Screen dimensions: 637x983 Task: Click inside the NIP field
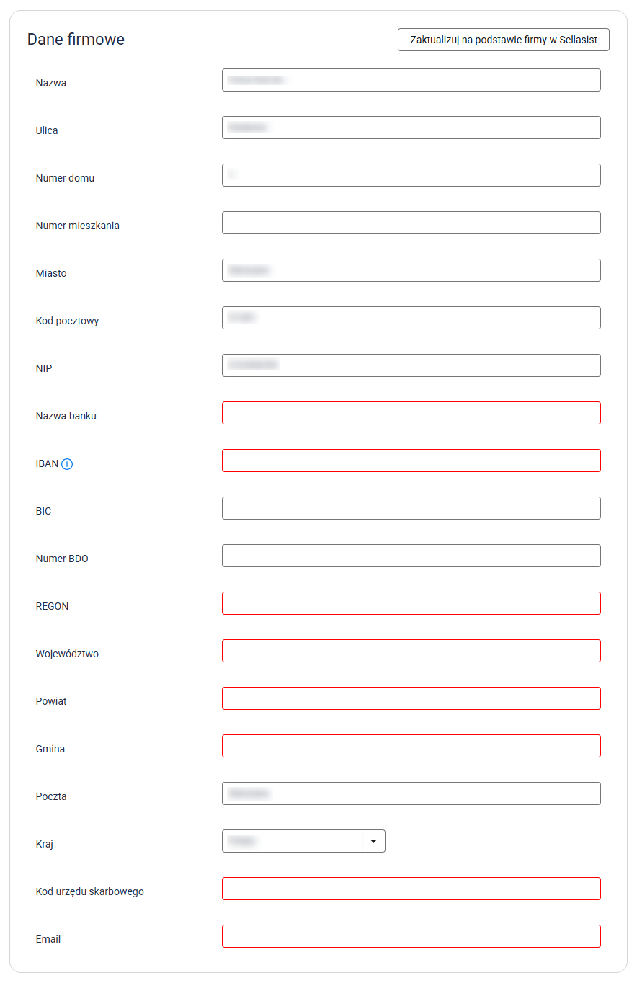tap(411, 365)
